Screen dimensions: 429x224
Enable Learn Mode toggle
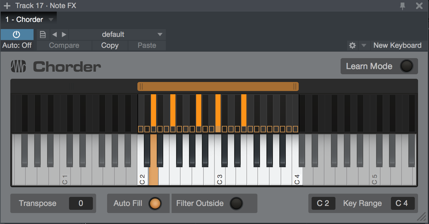tap(406, 66)
